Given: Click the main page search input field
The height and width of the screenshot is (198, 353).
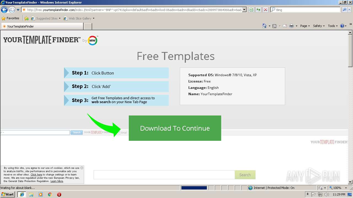Looking at the screenshot, I should pyautogui.click(x=164, y=175).
